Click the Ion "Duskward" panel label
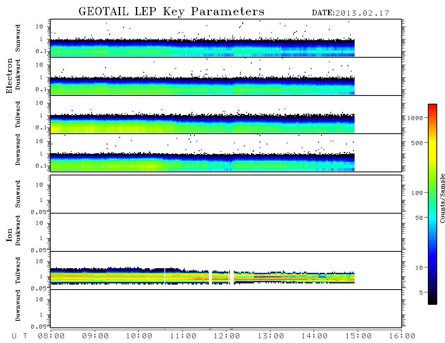445x343 pixels. 18,230
